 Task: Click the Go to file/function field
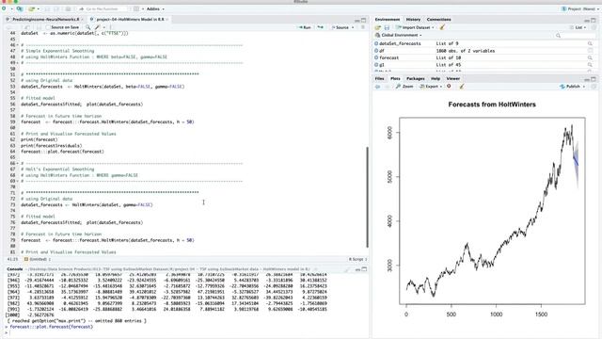point(102,8)
